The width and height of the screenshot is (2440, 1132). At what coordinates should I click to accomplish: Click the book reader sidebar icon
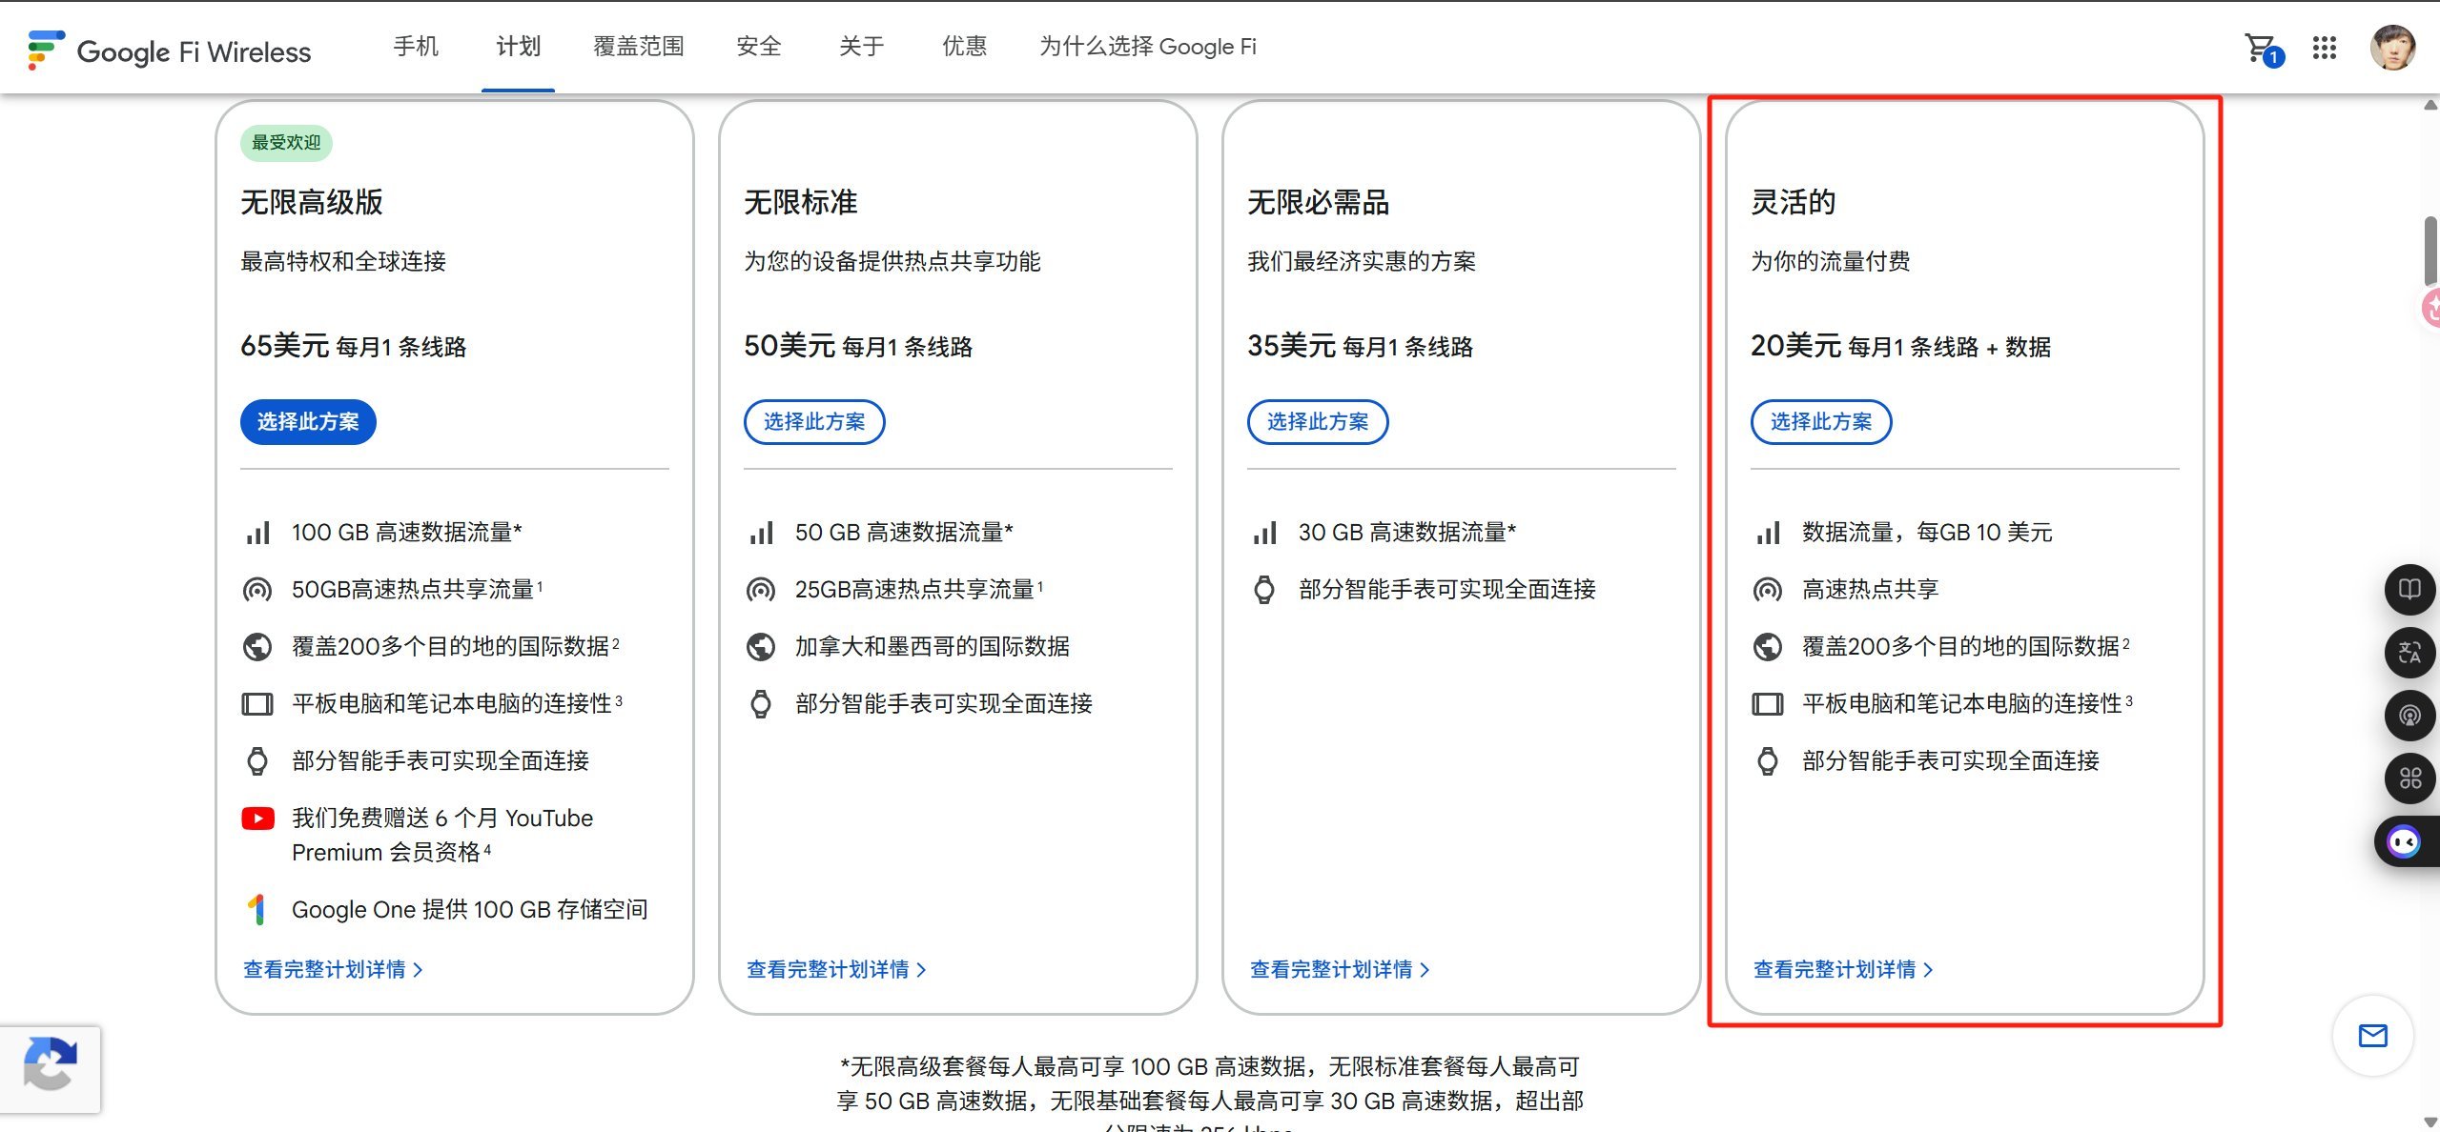2409,589
